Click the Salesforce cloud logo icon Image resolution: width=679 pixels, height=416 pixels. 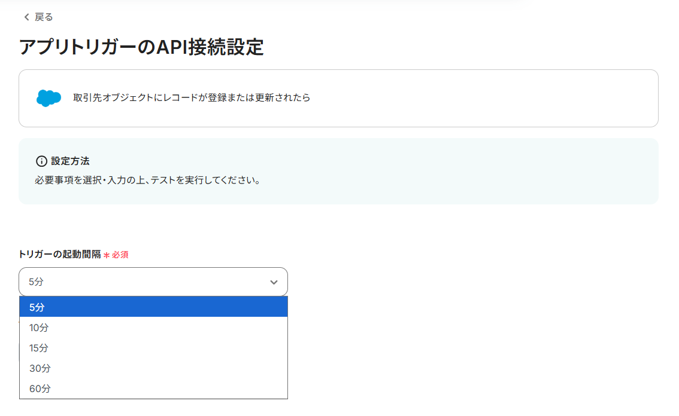(x=48, y=98)
